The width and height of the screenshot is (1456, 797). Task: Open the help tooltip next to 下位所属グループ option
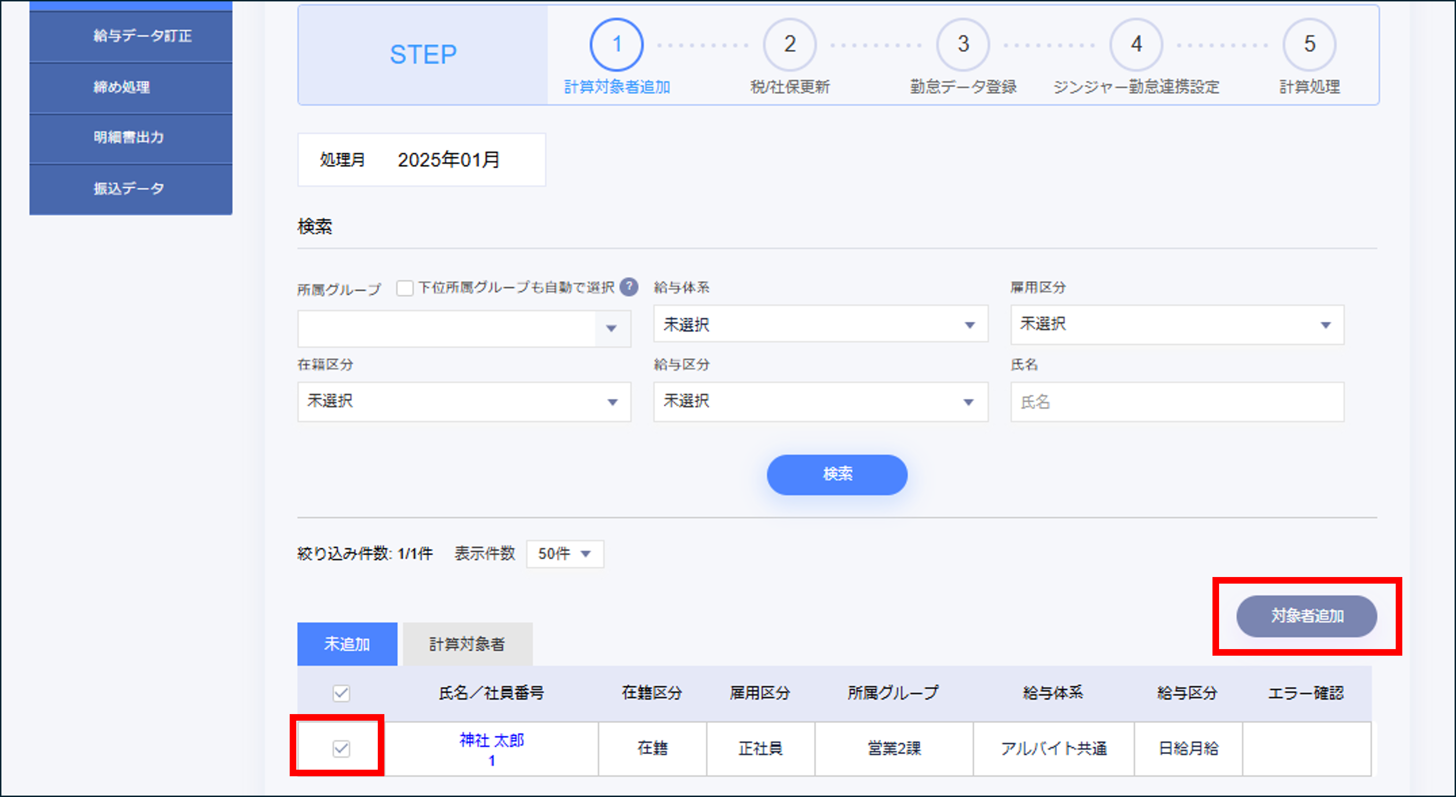[629, 287]
